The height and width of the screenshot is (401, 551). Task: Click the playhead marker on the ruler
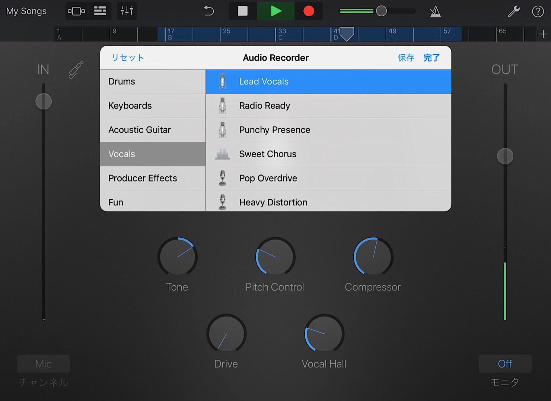tap(347, 34)
